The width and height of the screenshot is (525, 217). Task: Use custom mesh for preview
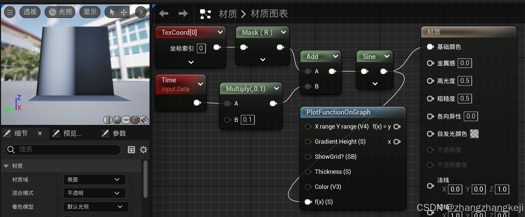(x=144, y=120)
